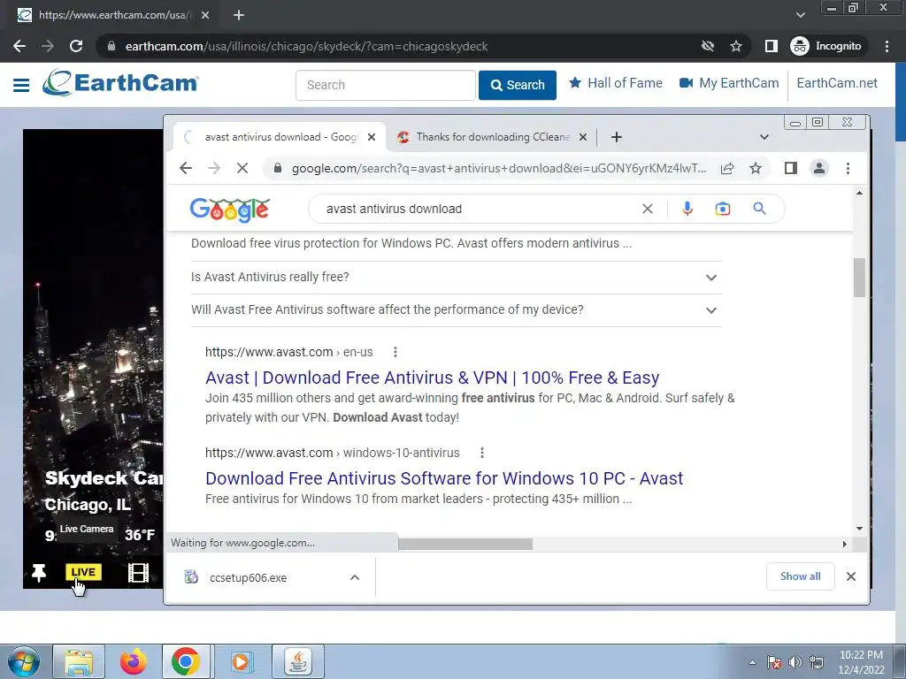Open inner Chrome three-dot menu
The image size is (906, 679).
848,168
